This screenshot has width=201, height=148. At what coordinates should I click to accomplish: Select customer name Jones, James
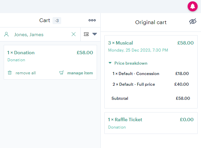pyautogui.click(x=29, y=34)
